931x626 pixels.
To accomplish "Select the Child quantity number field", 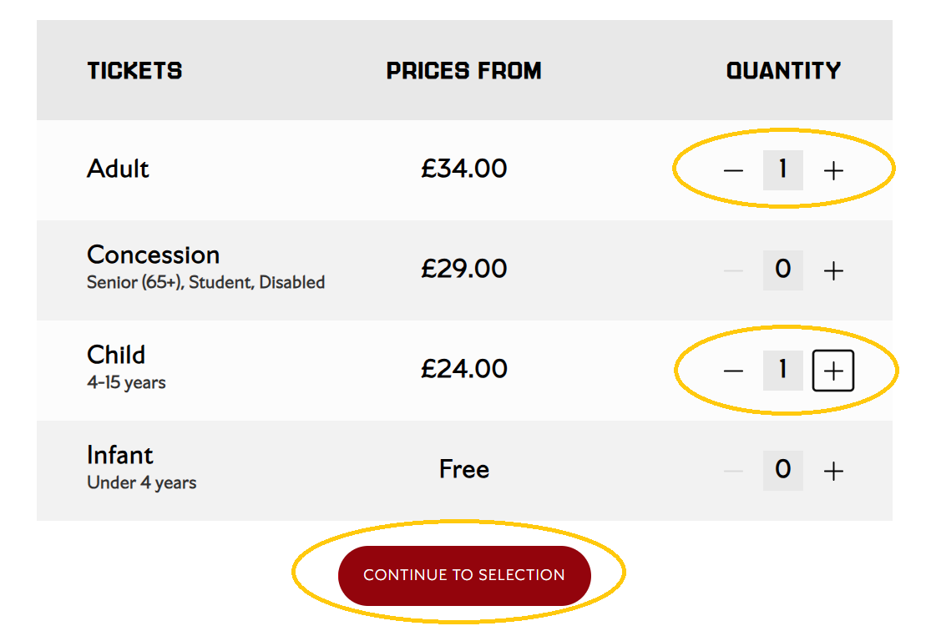I will tap(782, 371).
